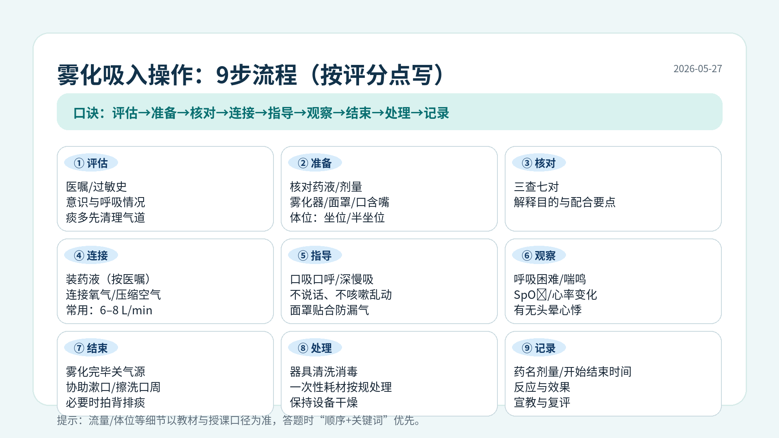Click the line 宣教与复评
779x438 pixels.
(x=542, y=402)
